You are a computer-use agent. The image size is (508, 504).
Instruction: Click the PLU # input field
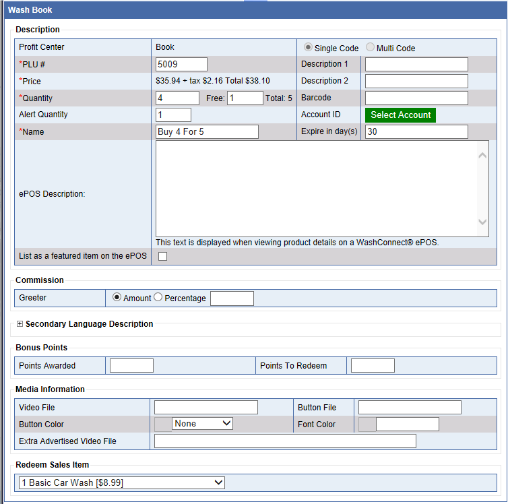181,64
